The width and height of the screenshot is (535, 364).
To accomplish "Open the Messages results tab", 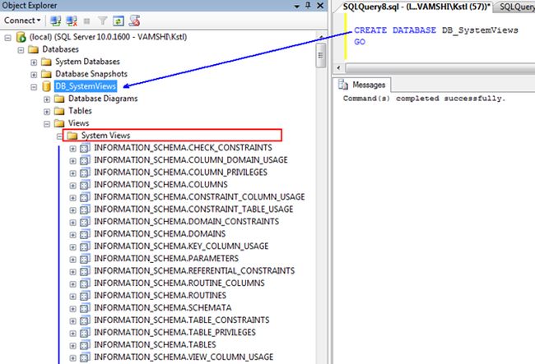I will click(363, 85).
